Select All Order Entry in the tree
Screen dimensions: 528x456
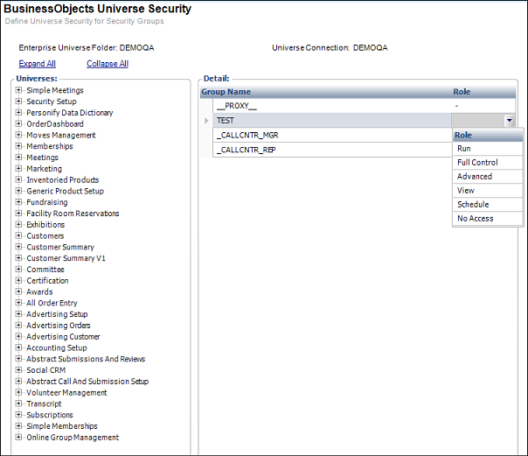pyautogui.click(x=52, y=303)
